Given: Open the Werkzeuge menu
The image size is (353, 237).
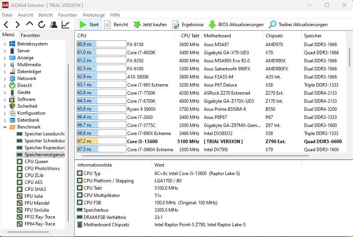Looking at the screenshot, I should pyautogui.click(x=94, y=15).
